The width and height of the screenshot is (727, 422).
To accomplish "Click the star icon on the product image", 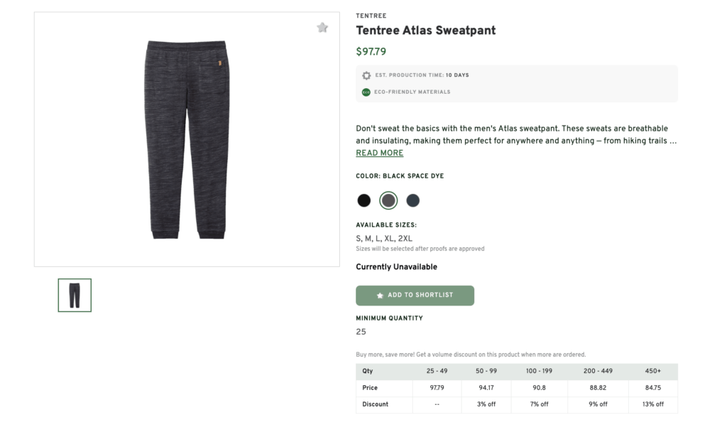I will click(x=323, y=27).
